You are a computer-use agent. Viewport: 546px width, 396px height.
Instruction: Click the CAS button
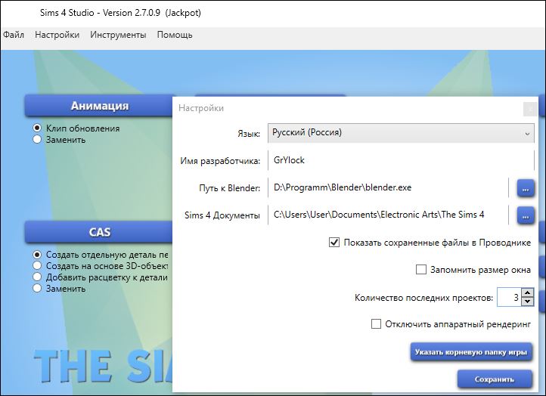99,232
